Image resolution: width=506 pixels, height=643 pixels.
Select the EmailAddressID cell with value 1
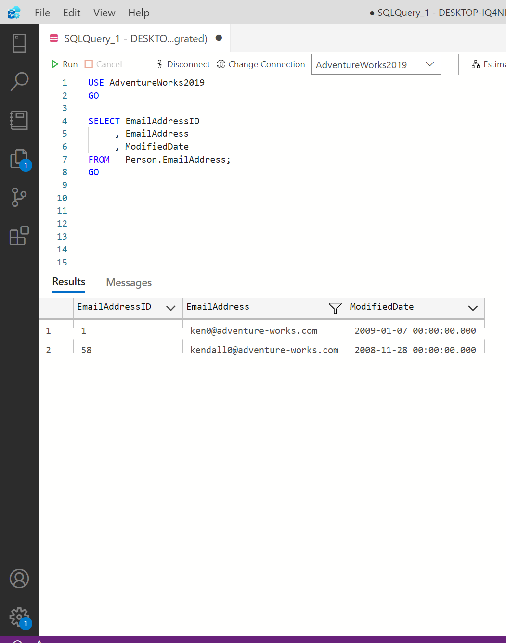click(128, 331)
